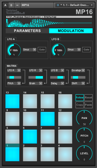
Task: Click the LEVEL knob
Action: point(84,153)
